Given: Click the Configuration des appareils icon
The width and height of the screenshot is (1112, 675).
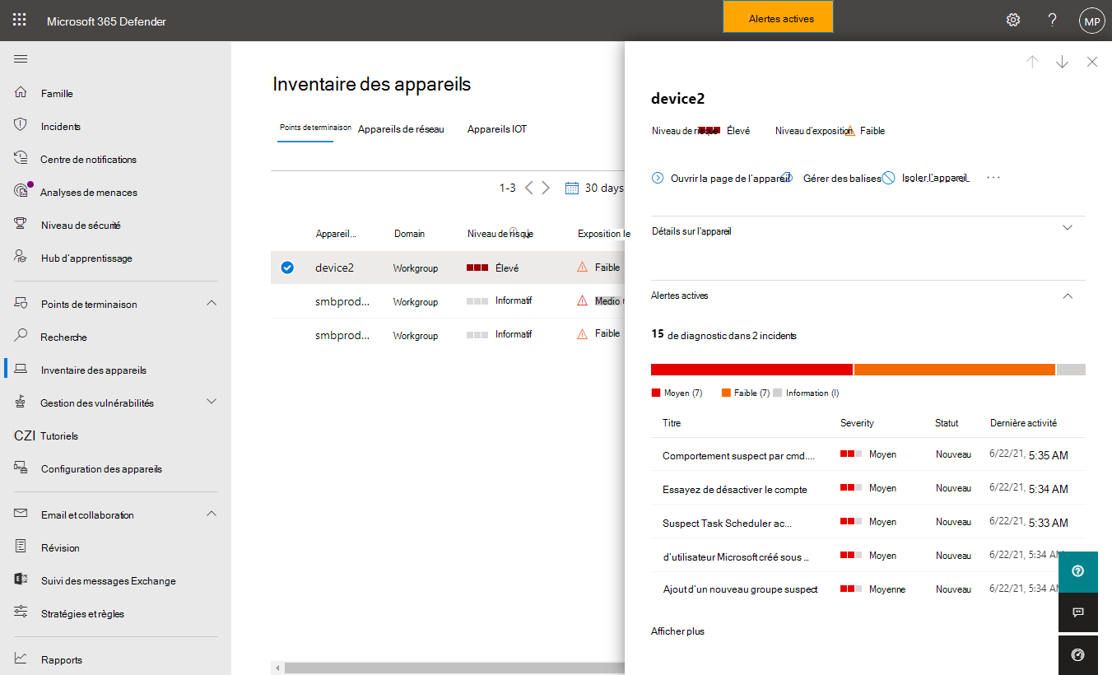Looking at the screenshot, I should (21, 468).
